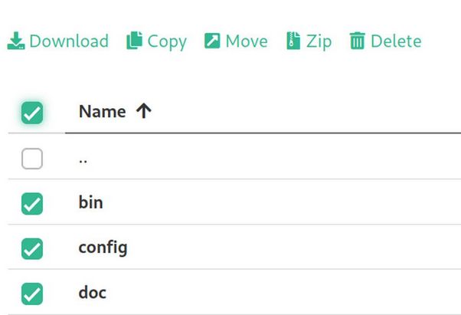
Task: Deselect the doc folder checkbox
Action: pos(32,294)
